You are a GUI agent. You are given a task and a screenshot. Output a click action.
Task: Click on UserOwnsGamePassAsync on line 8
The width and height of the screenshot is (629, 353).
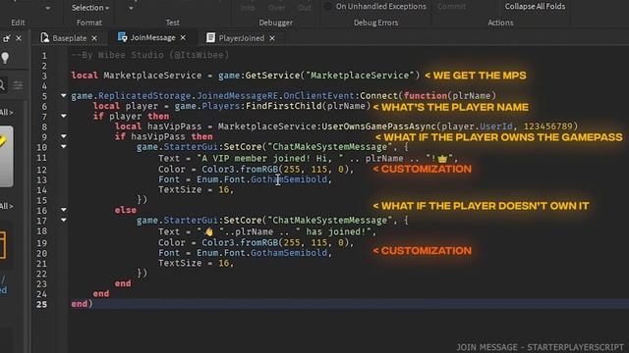[379, 126]
